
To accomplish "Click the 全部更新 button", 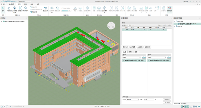I will 147,47.
